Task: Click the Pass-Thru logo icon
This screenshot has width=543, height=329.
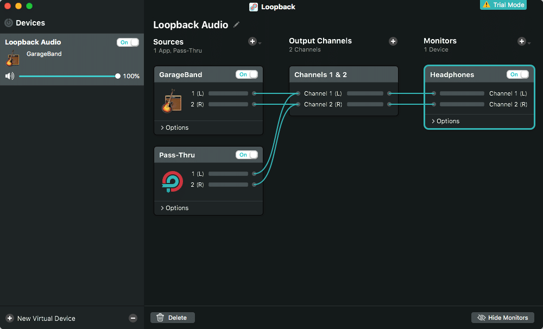Action: pyautogui.click(x=172, y=181)
